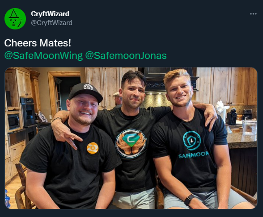This screenshot has width=263, height=217.
Task: Click the wood-framed doorway behind the group
Action: click(64, 94)
